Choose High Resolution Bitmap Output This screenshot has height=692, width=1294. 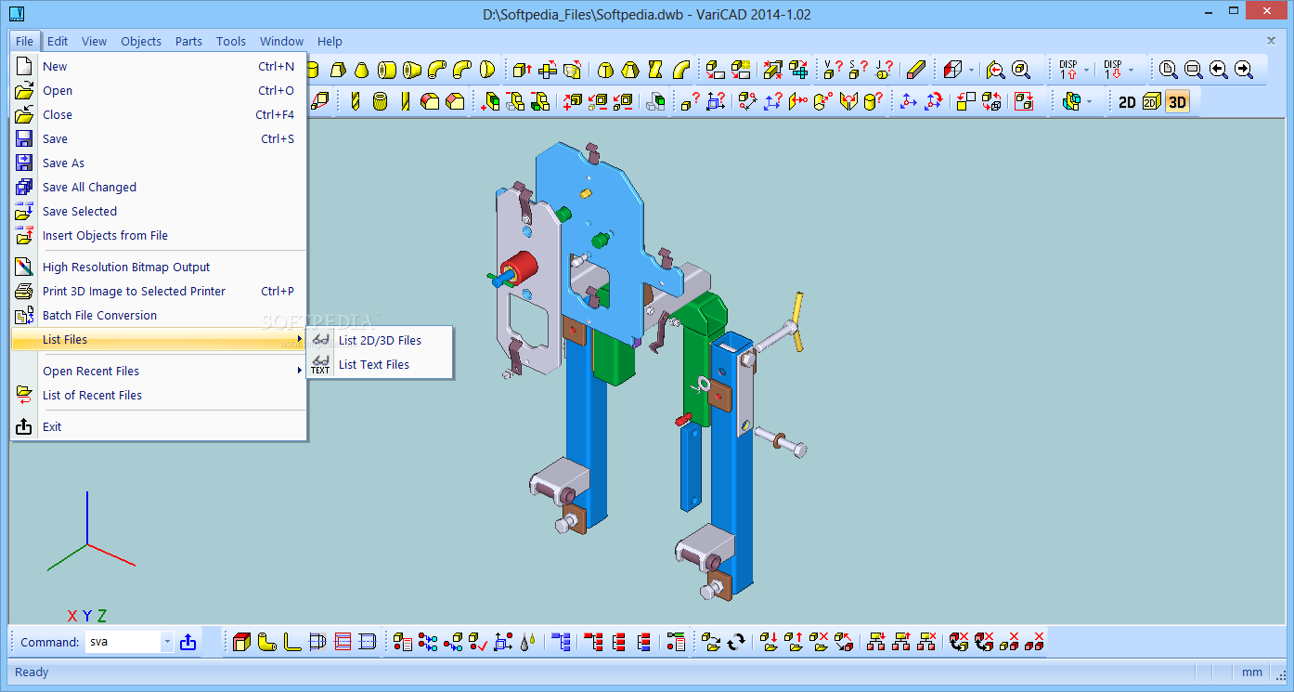coord(159,267)
